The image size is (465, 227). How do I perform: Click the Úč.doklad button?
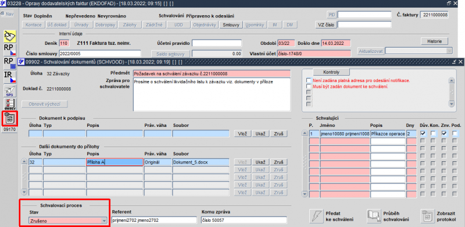56,25
